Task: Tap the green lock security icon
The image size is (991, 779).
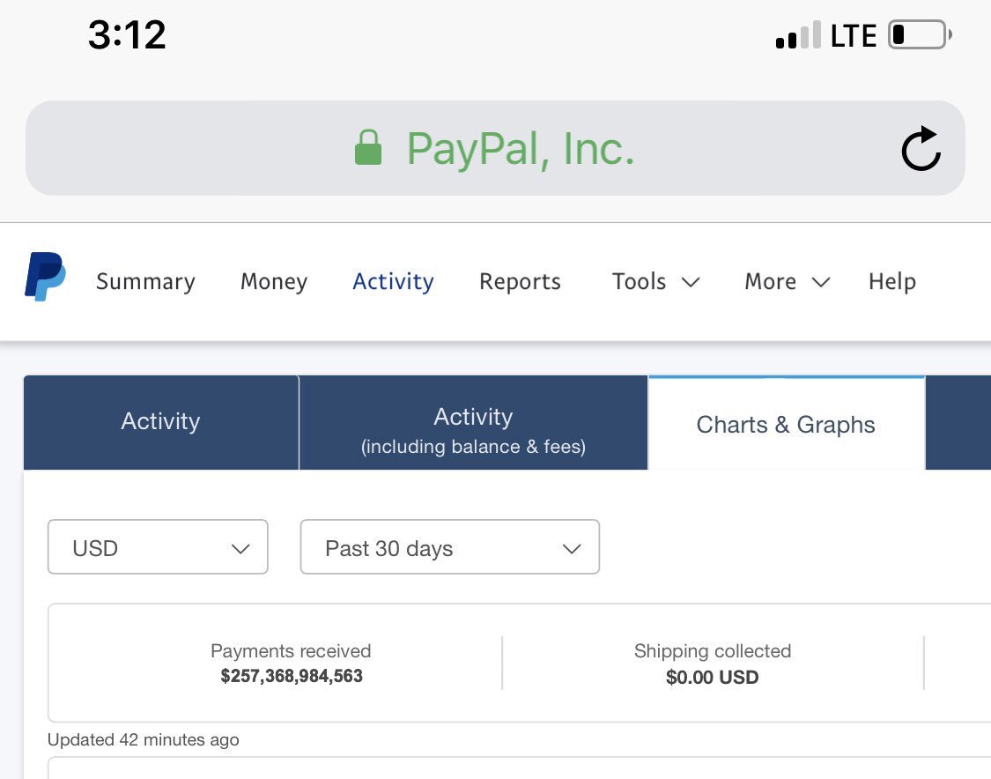Action: click(x=368, y=147)
